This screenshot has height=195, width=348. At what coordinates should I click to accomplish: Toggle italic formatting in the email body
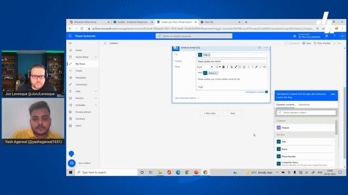pos(227,67)
